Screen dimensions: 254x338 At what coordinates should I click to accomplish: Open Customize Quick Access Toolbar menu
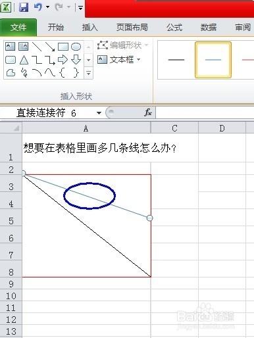point(80,8)
